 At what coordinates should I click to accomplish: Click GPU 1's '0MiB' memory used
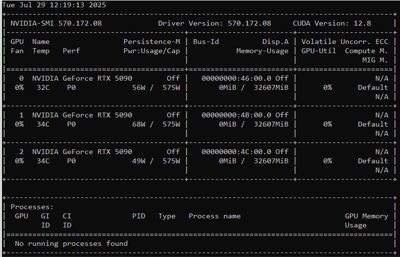coord(227,124)
